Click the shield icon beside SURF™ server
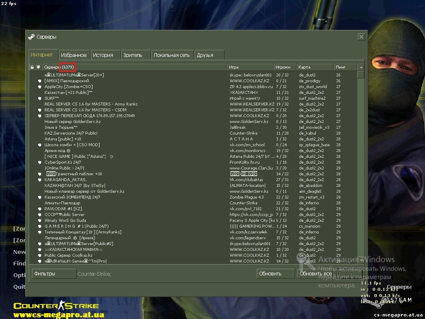425x319 pixels. point(39,98)
